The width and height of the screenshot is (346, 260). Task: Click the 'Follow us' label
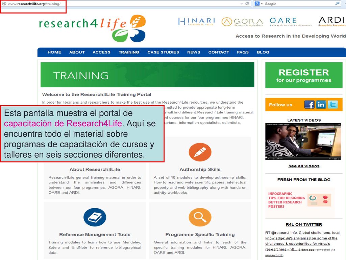[280, 105]
